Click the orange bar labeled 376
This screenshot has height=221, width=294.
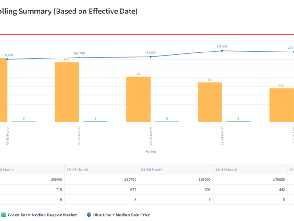(281, 105)
